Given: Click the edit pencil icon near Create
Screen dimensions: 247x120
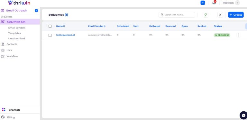Looking at the screenshot, I should click(x=220, y=15).
